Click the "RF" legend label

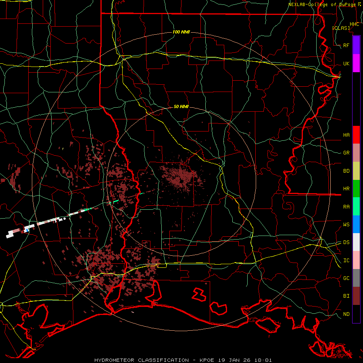(346, 45)
